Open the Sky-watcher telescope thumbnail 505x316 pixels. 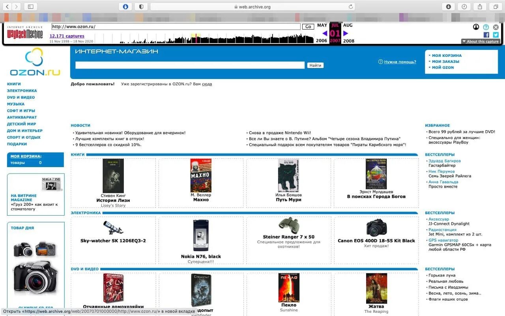[x=113, y=228]
